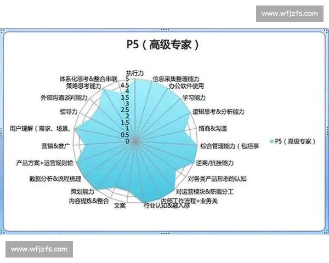Select the 逻辑思考&分析能力 label
This screenshot has height=263, width=329.
point(218,112)
